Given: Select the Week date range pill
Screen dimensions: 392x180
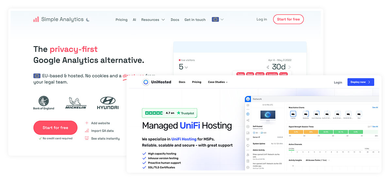Looking at the screenshot, I should 250,74.
